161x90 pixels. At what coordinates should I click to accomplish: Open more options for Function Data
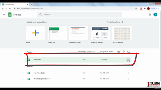(128, 73)
